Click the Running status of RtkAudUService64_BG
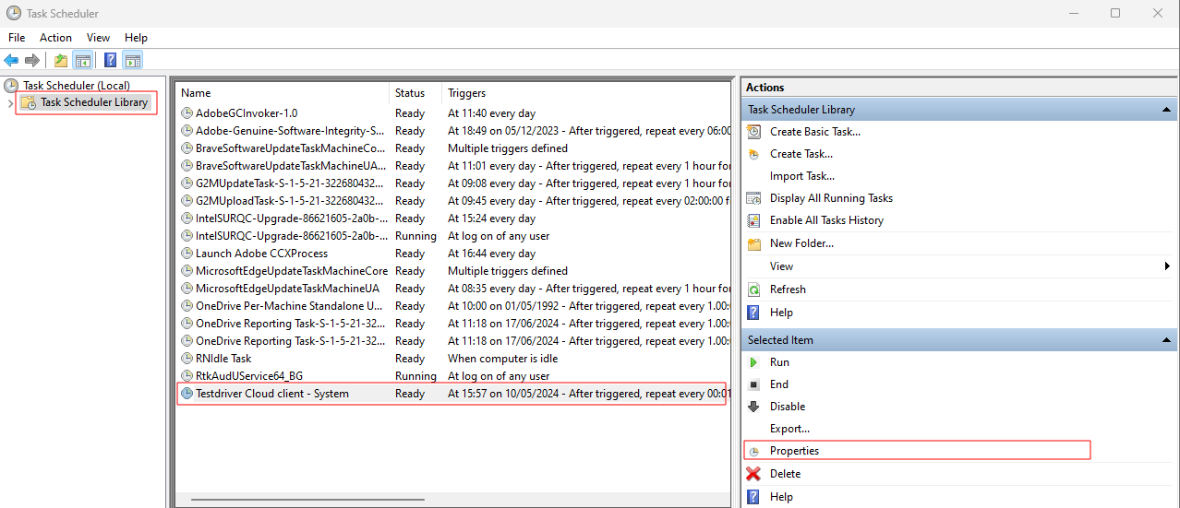The height and width of the screenshot is (508, 1180). coord(415,376)
